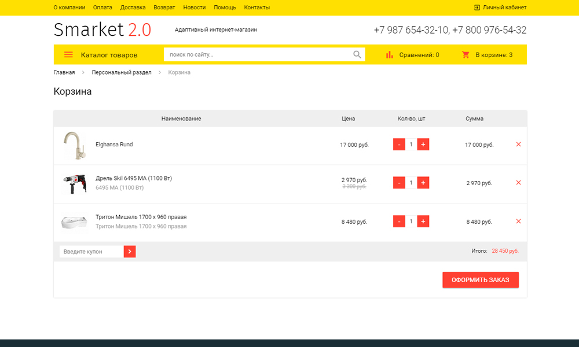579x347 pixels.
Task: Open the Elghansa Rund faucet thumbnail
Action: click(74, 145)
